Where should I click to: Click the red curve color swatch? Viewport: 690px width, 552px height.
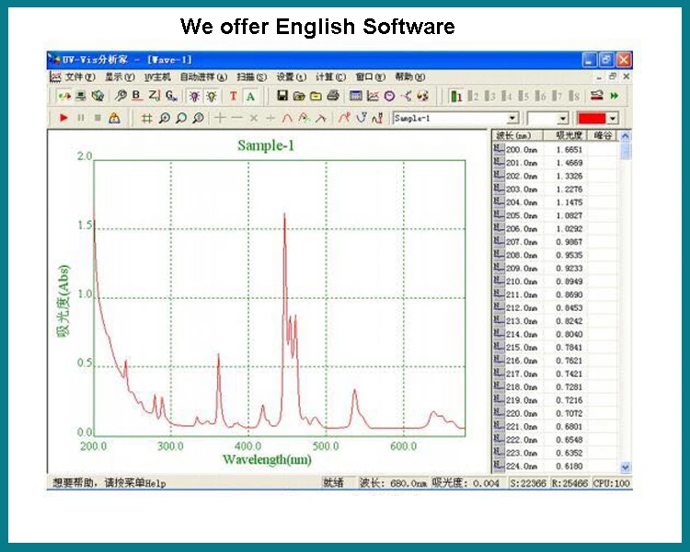click(x=592, y=119)
